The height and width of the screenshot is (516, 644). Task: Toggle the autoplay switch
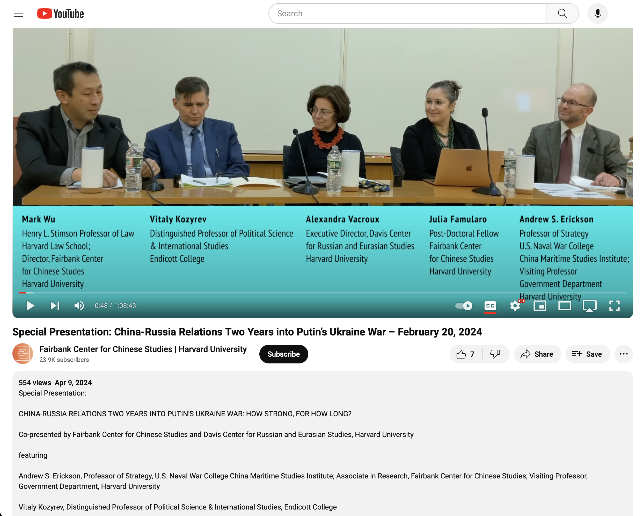tap(464, 306)
